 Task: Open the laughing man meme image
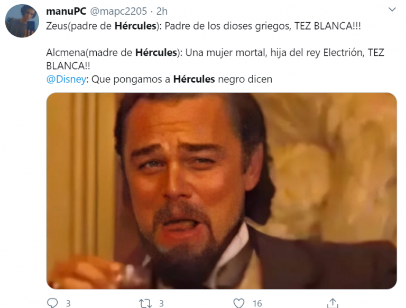click(x=222, y=191)
